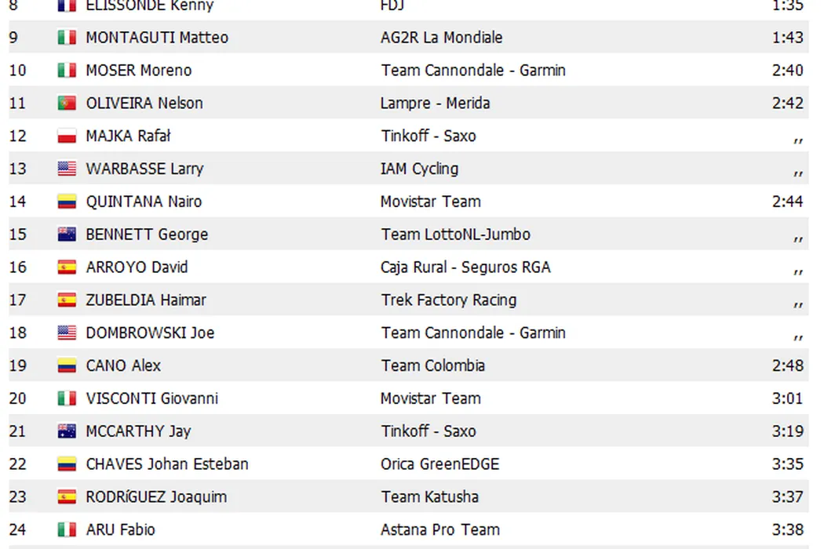The height and width of the screenshot is (549, 824).
Task: Open rider DOMBROWSKI Joe's profile
Action: point(150,333)
